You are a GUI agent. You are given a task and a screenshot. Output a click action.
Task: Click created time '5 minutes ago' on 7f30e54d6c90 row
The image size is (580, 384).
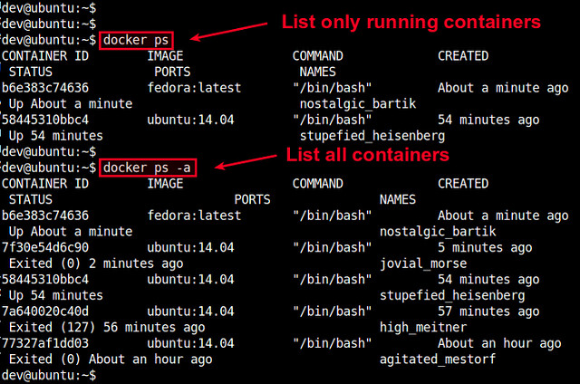pos(485,247)
